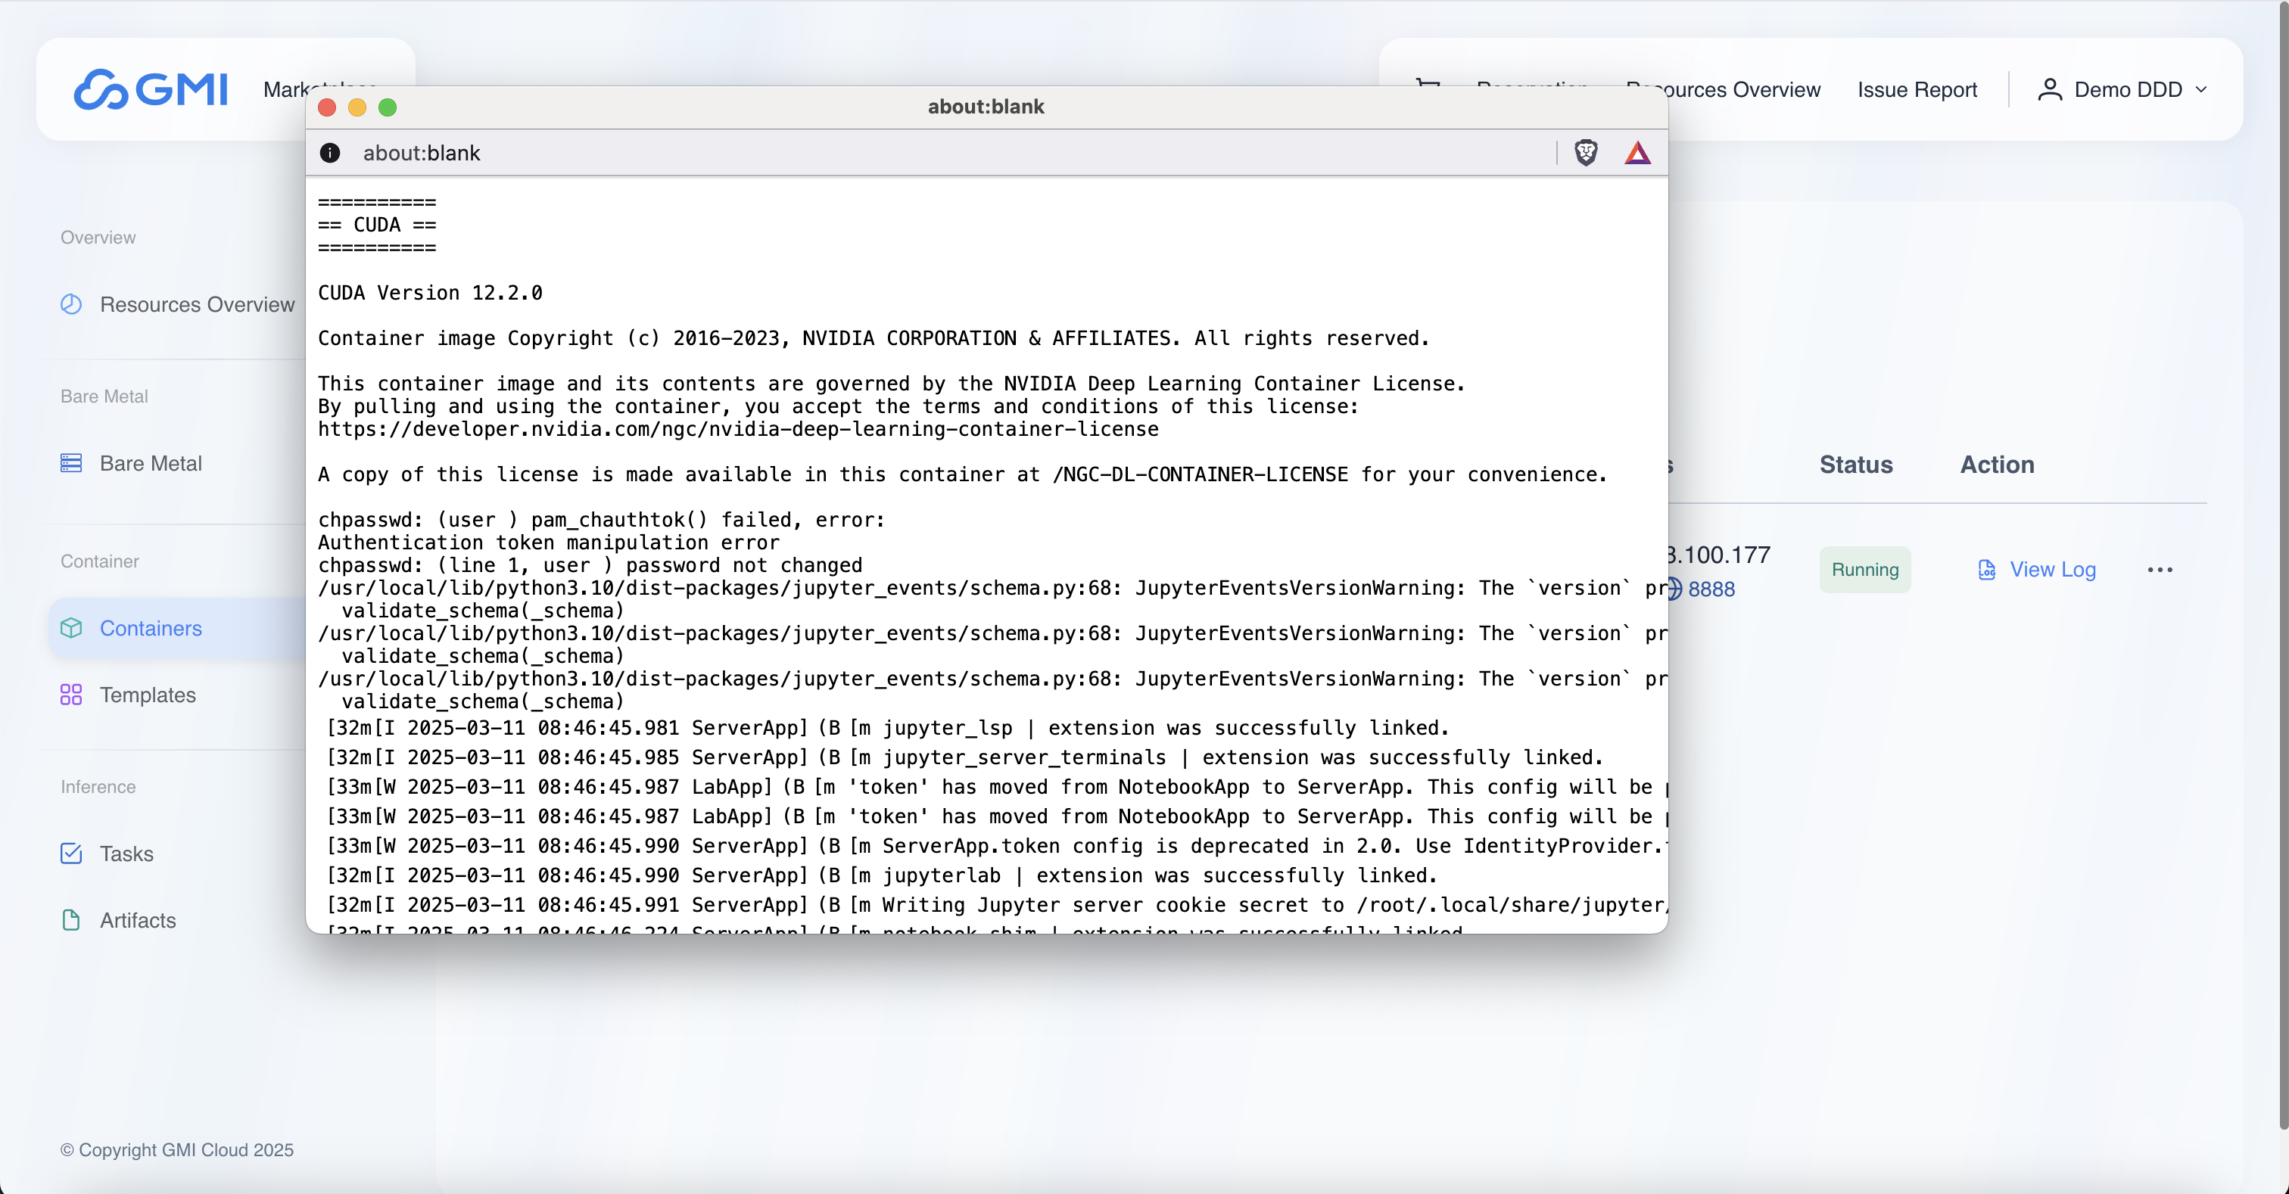Viewport: 2289px width, 1194px height.
Task: Click the Containers cube icon
Action: pyautogui.click(x=71, y=628)
